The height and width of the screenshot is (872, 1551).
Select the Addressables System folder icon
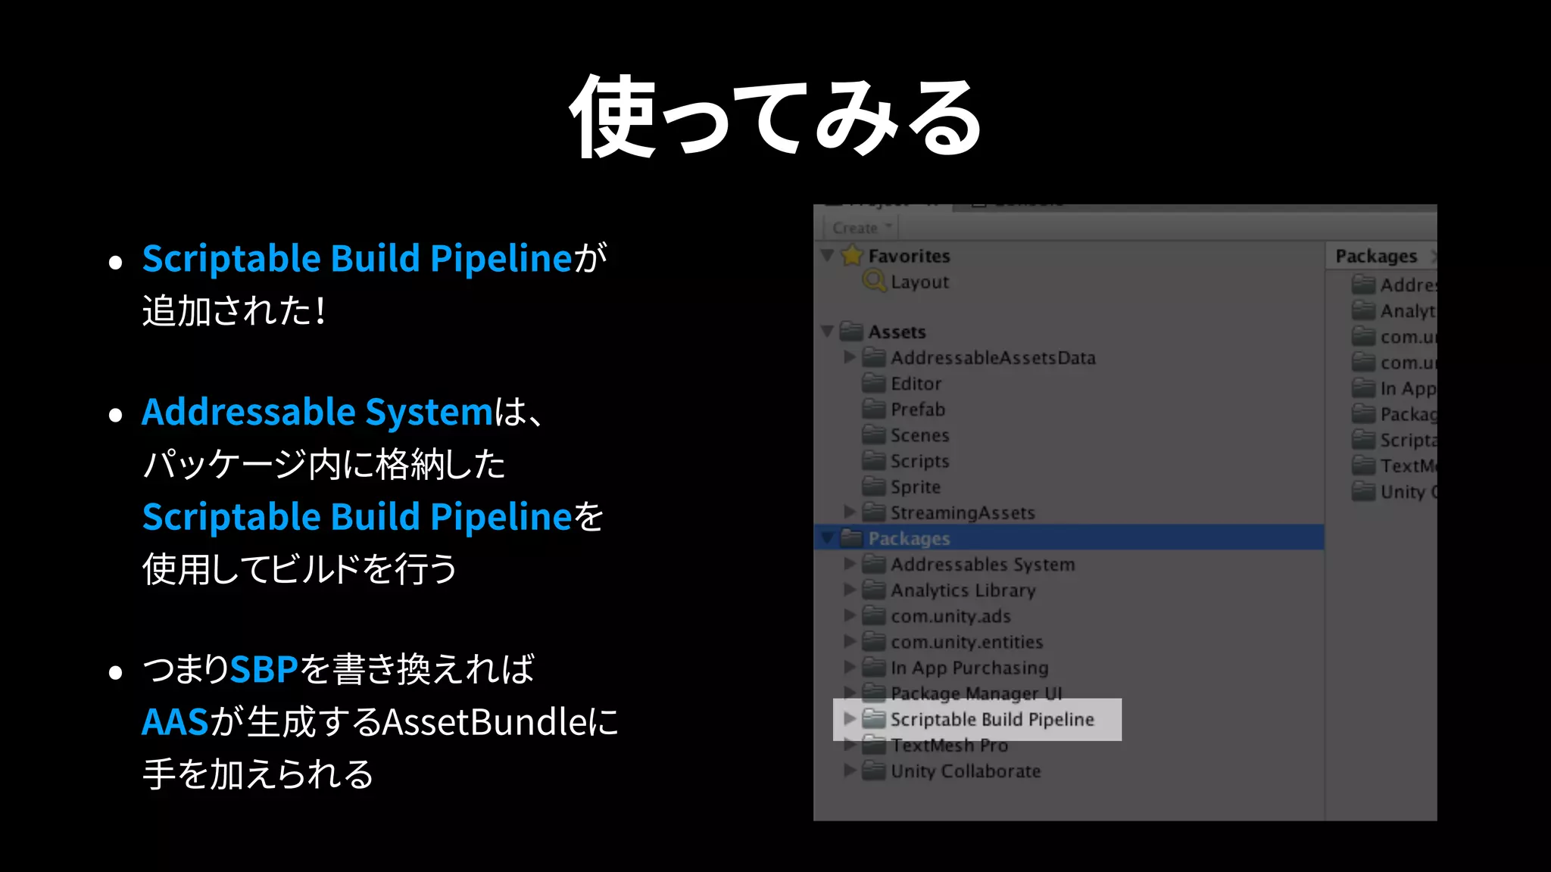tap(874, 563)
